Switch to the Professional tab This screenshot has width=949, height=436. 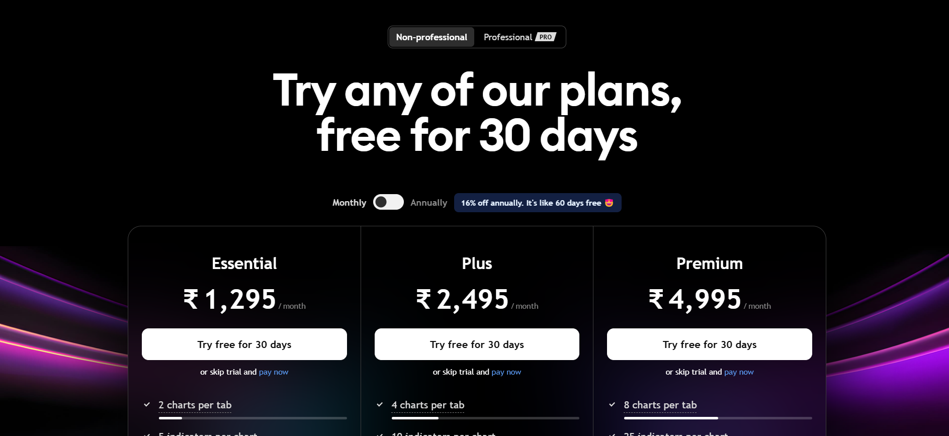pos(520,37)
